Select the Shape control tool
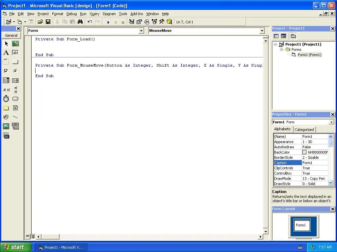Viewport: 337px width, 252px height. [x=6, y=117]
